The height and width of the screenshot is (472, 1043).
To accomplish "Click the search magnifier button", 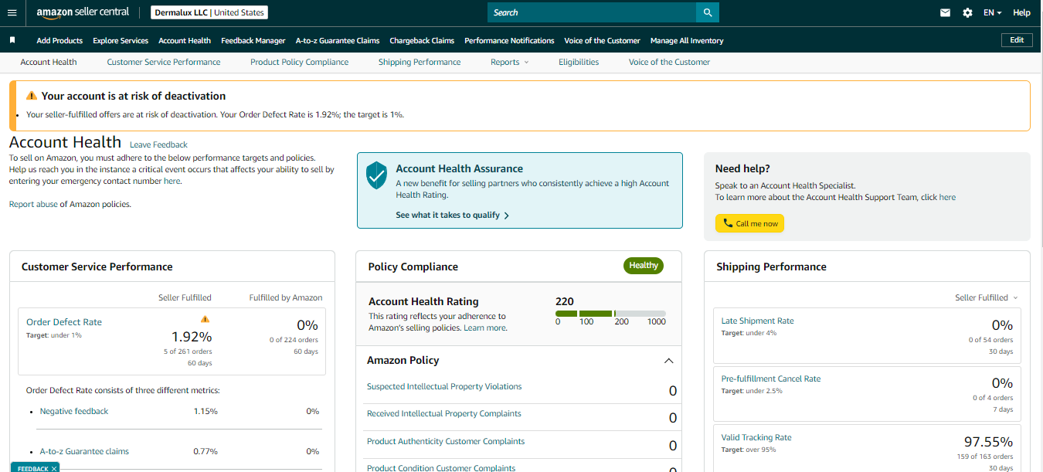I will (x=707, y=12).
